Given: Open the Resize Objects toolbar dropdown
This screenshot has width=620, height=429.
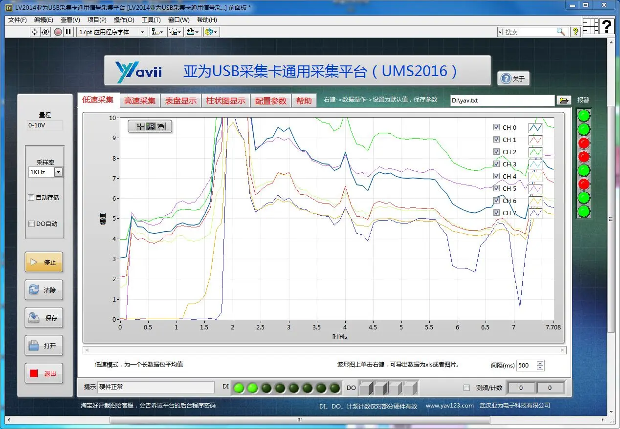Looking at the screenshot, I should (x=194, y=32).
